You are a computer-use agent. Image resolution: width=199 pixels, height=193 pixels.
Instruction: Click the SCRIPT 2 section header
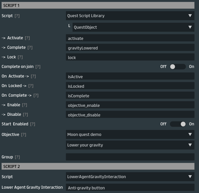coord(98,166)
